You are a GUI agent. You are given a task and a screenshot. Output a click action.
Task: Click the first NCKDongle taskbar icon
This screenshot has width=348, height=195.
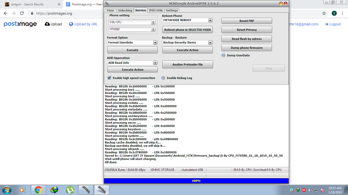coord(86,190)
